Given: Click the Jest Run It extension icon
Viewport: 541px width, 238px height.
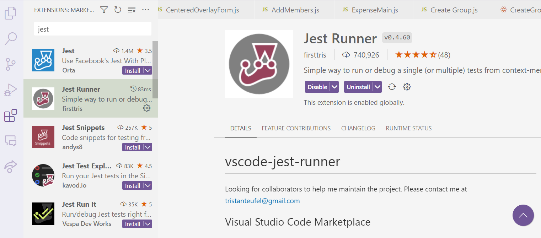Looking at the screenshot, I should [43, 213].
